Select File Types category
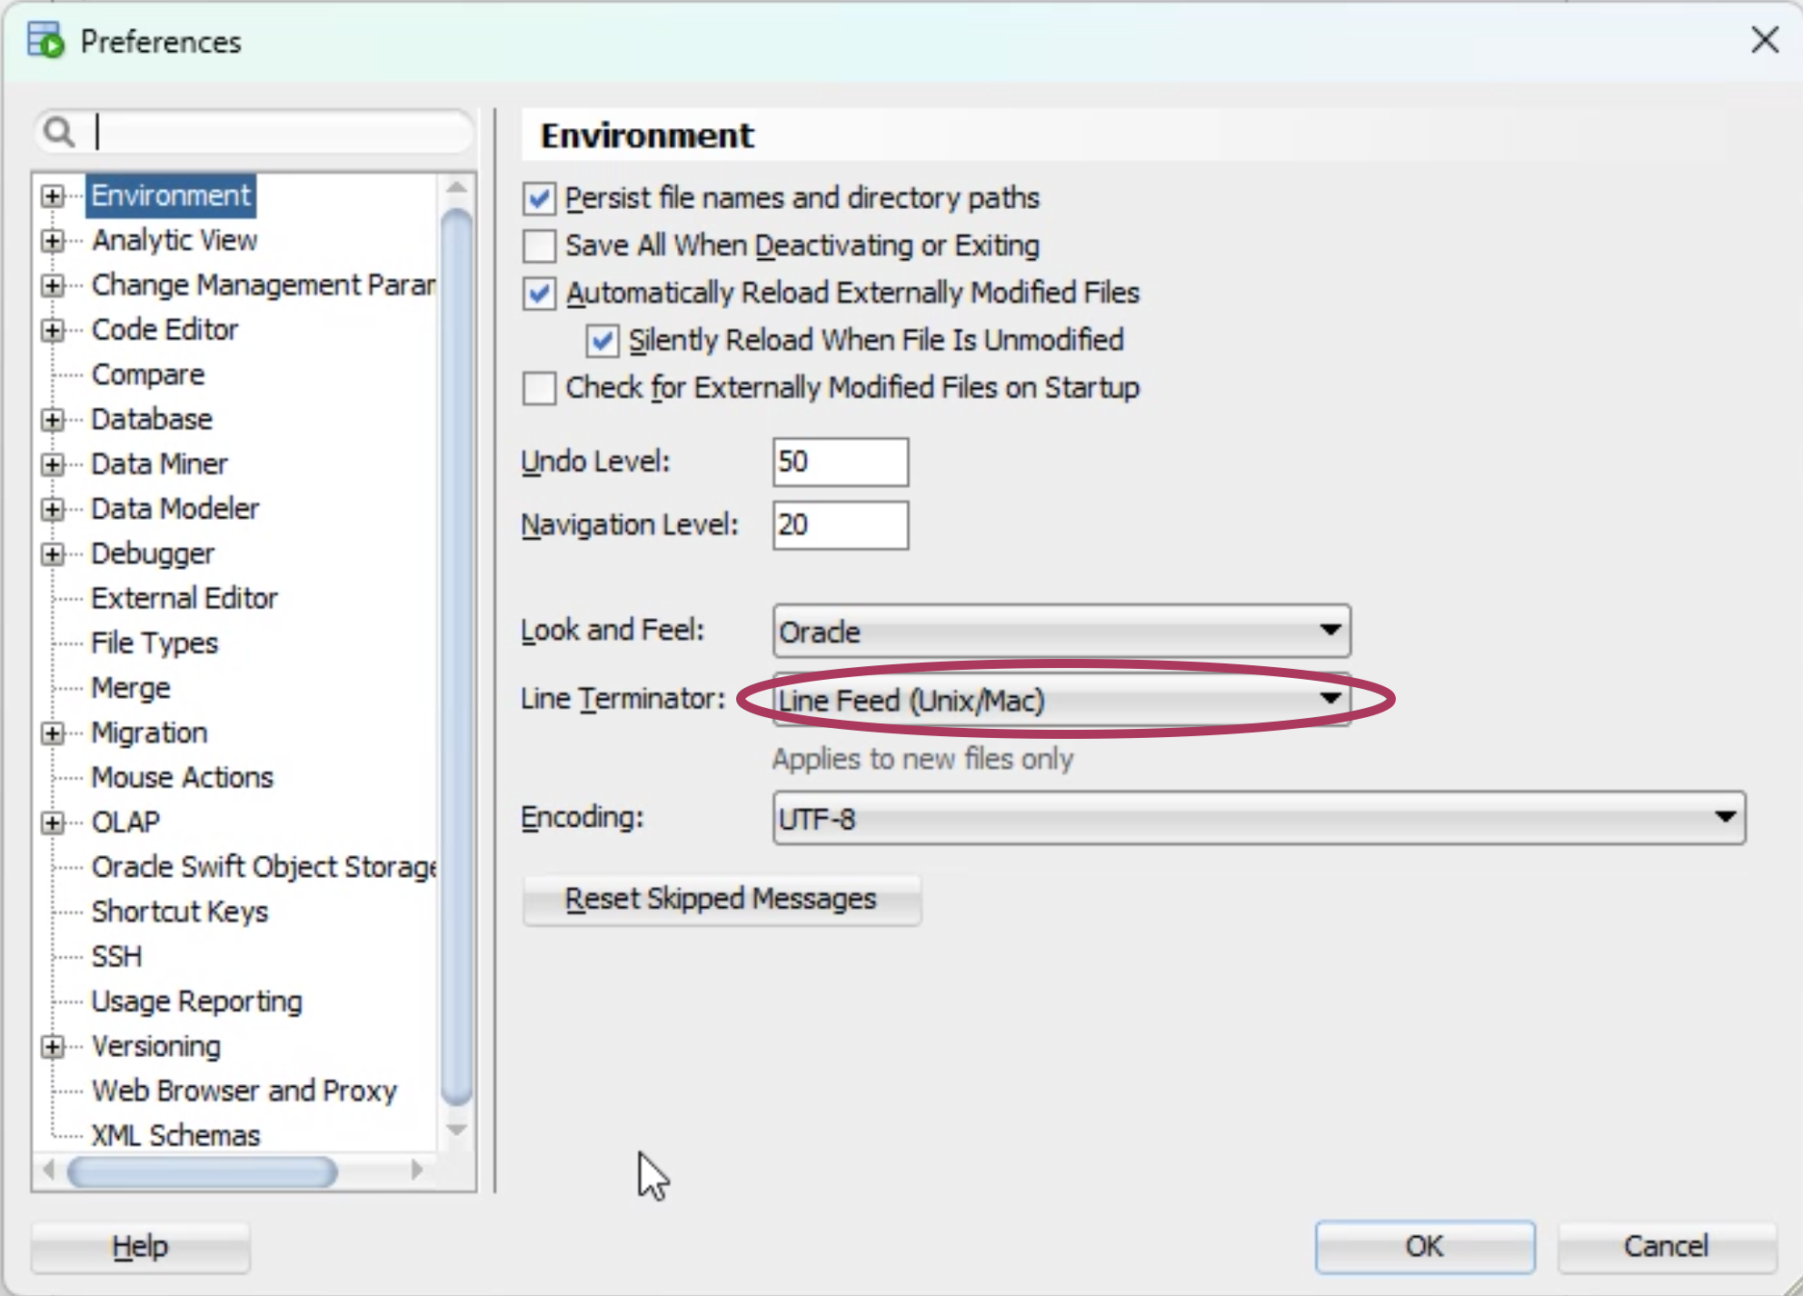The width and height of the screenshot is (1803, 1296). click(154, 643)
